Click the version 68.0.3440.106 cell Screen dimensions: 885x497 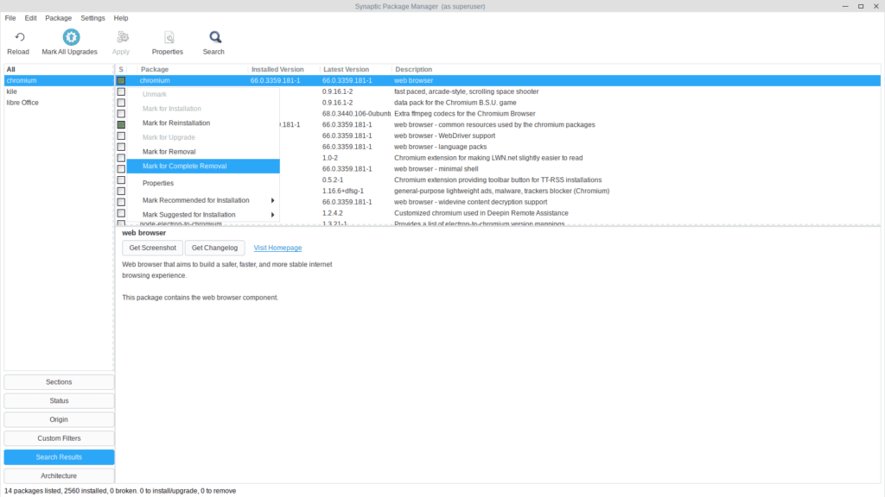[356, 114]
